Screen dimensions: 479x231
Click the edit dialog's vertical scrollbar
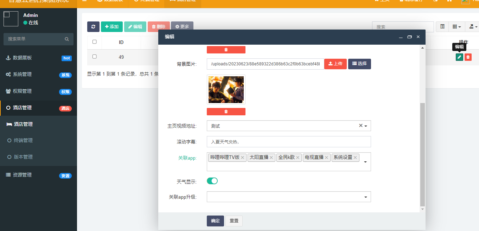pyautogui.click(x=423, y=154)
